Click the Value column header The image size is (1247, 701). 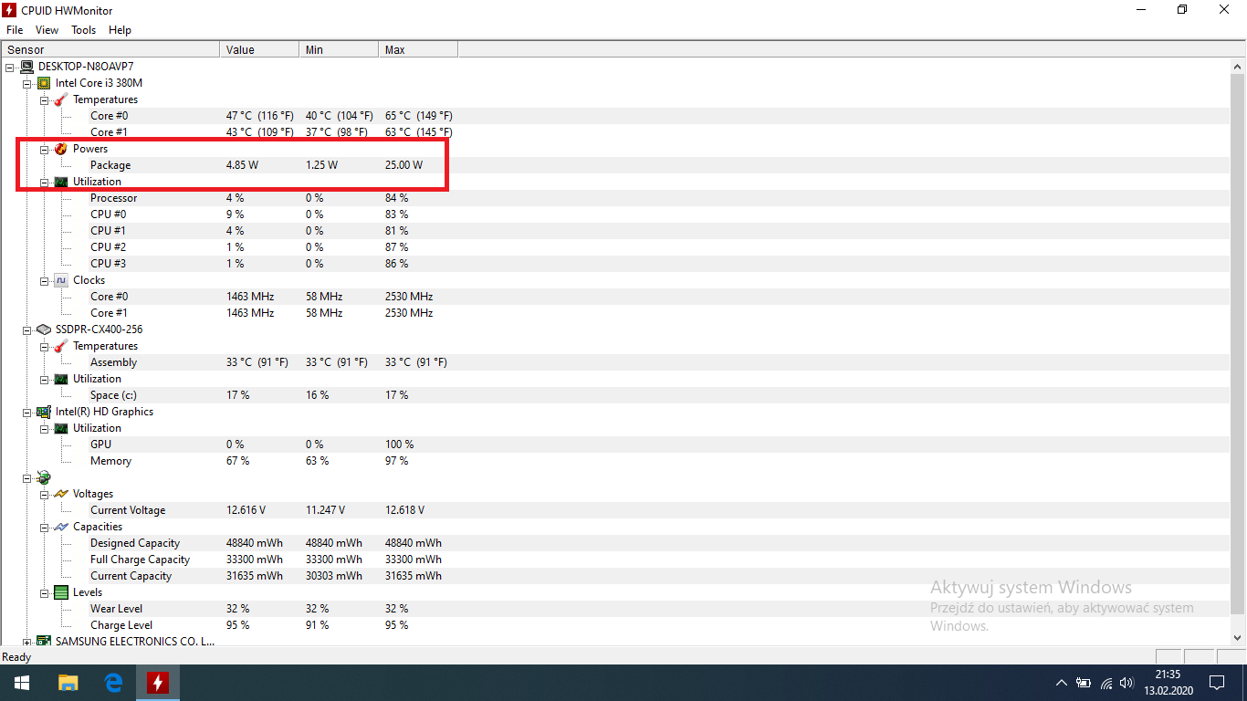click(259, 49)
